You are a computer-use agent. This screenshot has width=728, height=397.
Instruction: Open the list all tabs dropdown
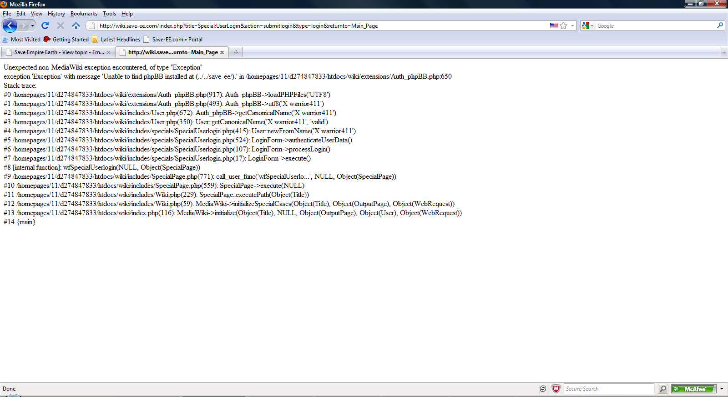(x=724, y=52)
